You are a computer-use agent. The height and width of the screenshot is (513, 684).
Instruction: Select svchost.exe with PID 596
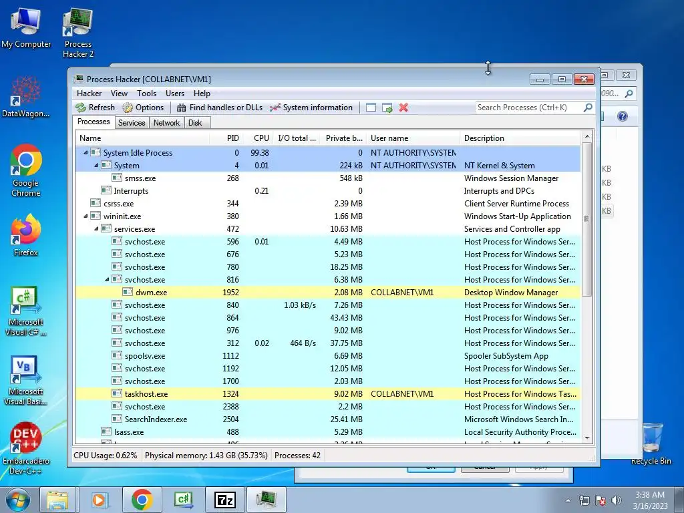pyautogui.click(x=328, y=241)
